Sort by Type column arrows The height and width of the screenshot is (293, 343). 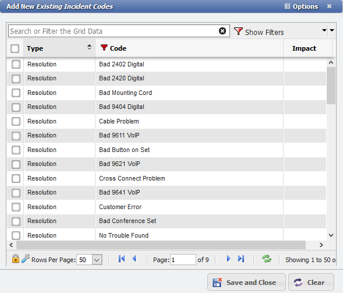89,47
